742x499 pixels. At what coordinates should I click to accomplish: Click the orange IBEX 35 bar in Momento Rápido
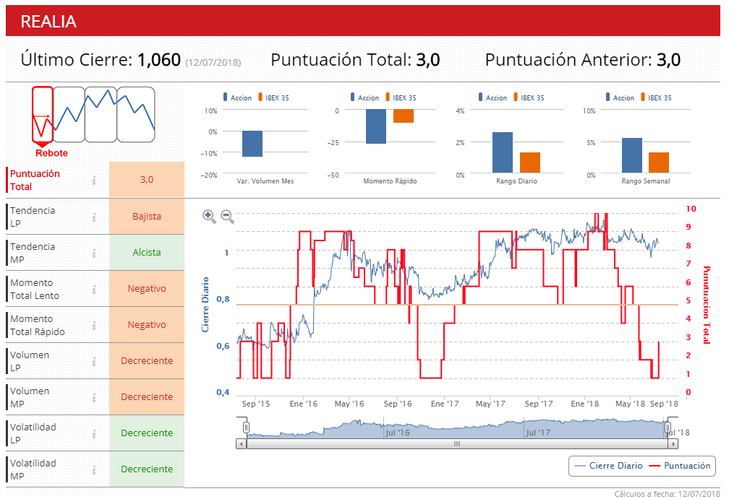coord(404,116)
